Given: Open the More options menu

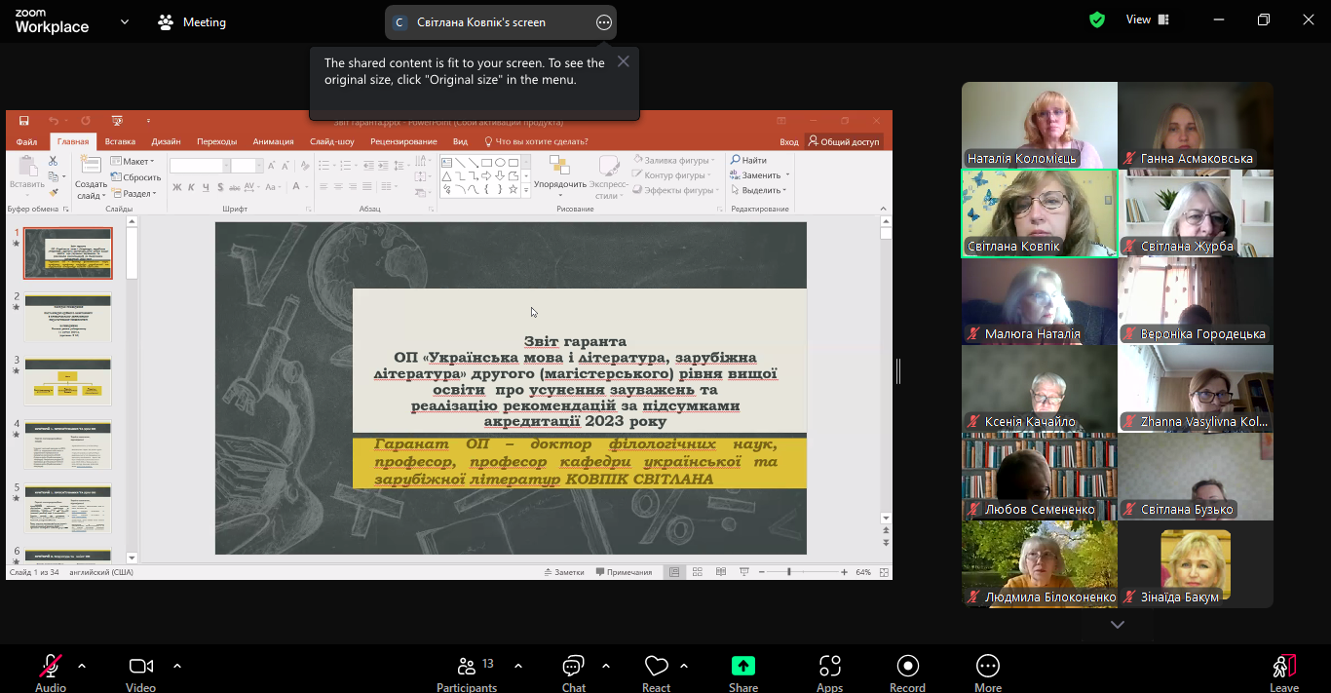Looking at the screenshot, I should coord(987,668).
